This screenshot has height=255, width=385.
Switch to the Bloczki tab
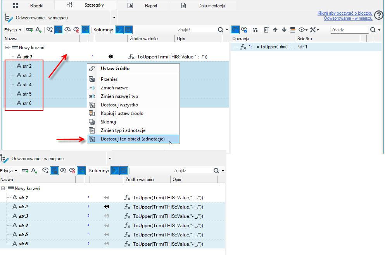tap(29, 6)
